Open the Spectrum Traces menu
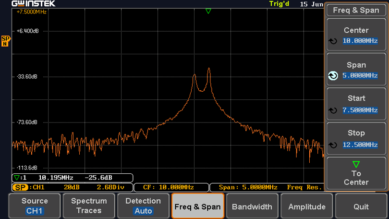The image size is (389, 219). click(x=89, y=206)
